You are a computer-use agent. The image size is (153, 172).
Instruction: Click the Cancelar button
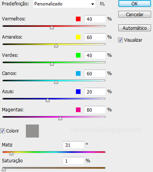[135, 14]
